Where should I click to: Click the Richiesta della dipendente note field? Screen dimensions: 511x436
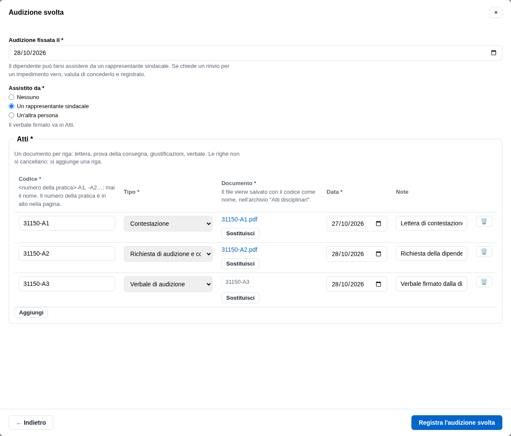point(431,253)
